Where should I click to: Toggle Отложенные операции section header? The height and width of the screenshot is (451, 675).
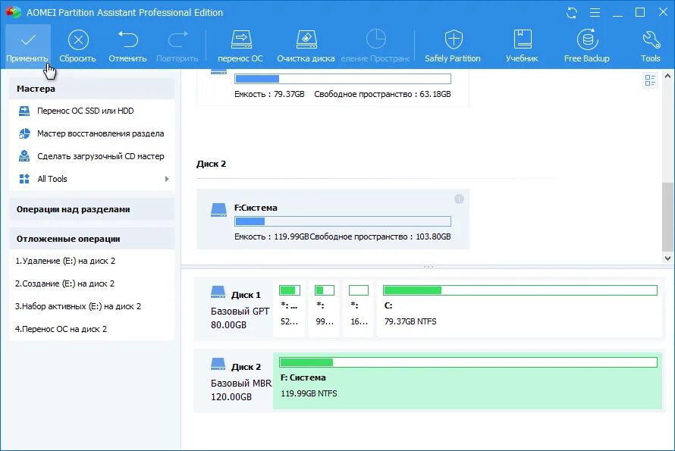[91, 239]
